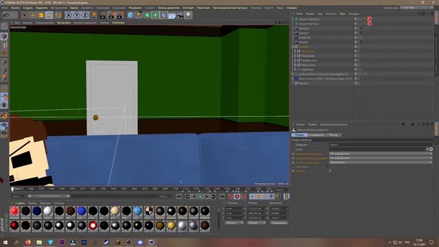Open the MoGraph menu
Screen dimensions: 439x247
(x=188, y=8)
